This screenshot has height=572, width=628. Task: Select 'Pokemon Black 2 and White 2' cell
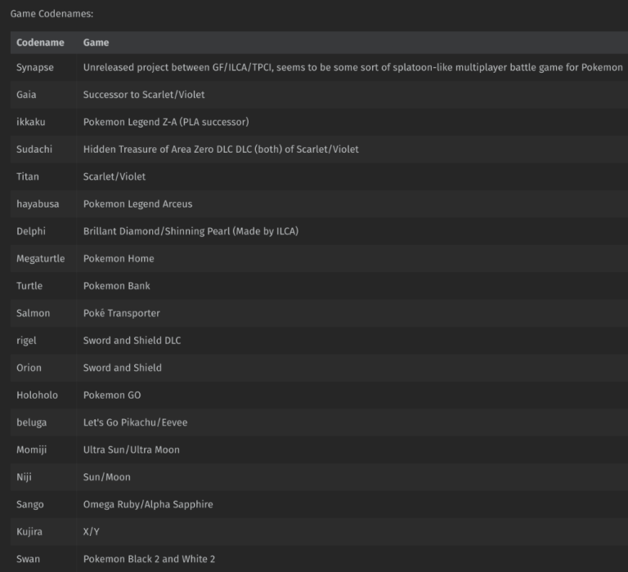coord(149,559)
